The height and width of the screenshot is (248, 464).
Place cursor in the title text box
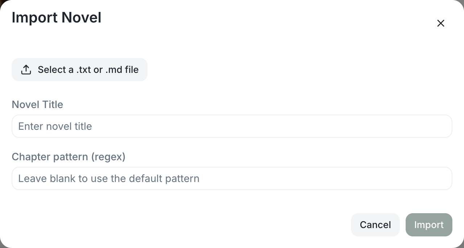click(x=232, y=126)
